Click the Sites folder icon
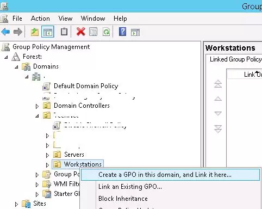 26,204
